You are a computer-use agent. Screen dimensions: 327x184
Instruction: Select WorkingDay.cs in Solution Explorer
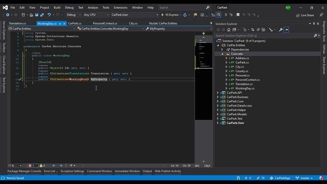[x=245, y=88]
